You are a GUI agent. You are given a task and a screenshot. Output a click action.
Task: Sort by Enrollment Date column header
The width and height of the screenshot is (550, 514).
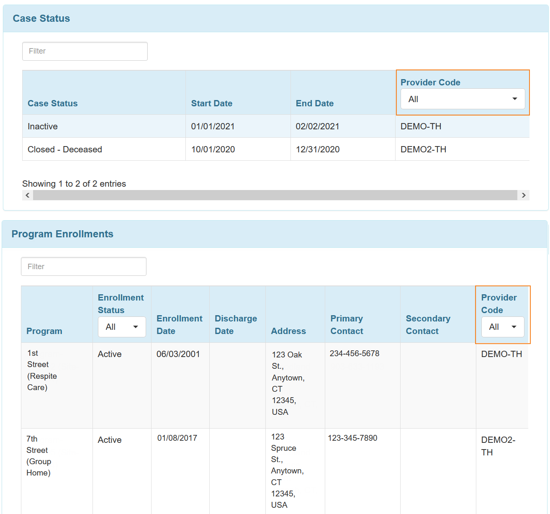180,325
